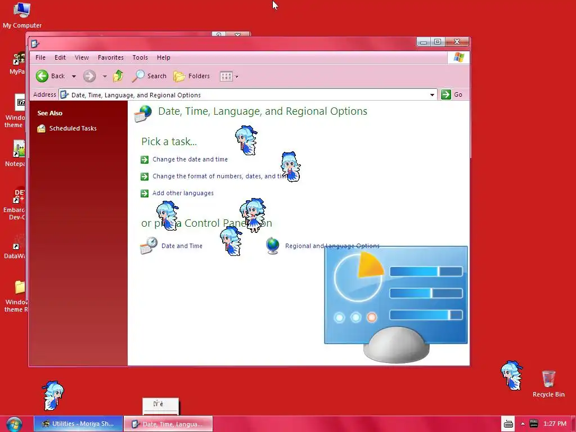Show hidden tray icons arrow

coord(523,424)
